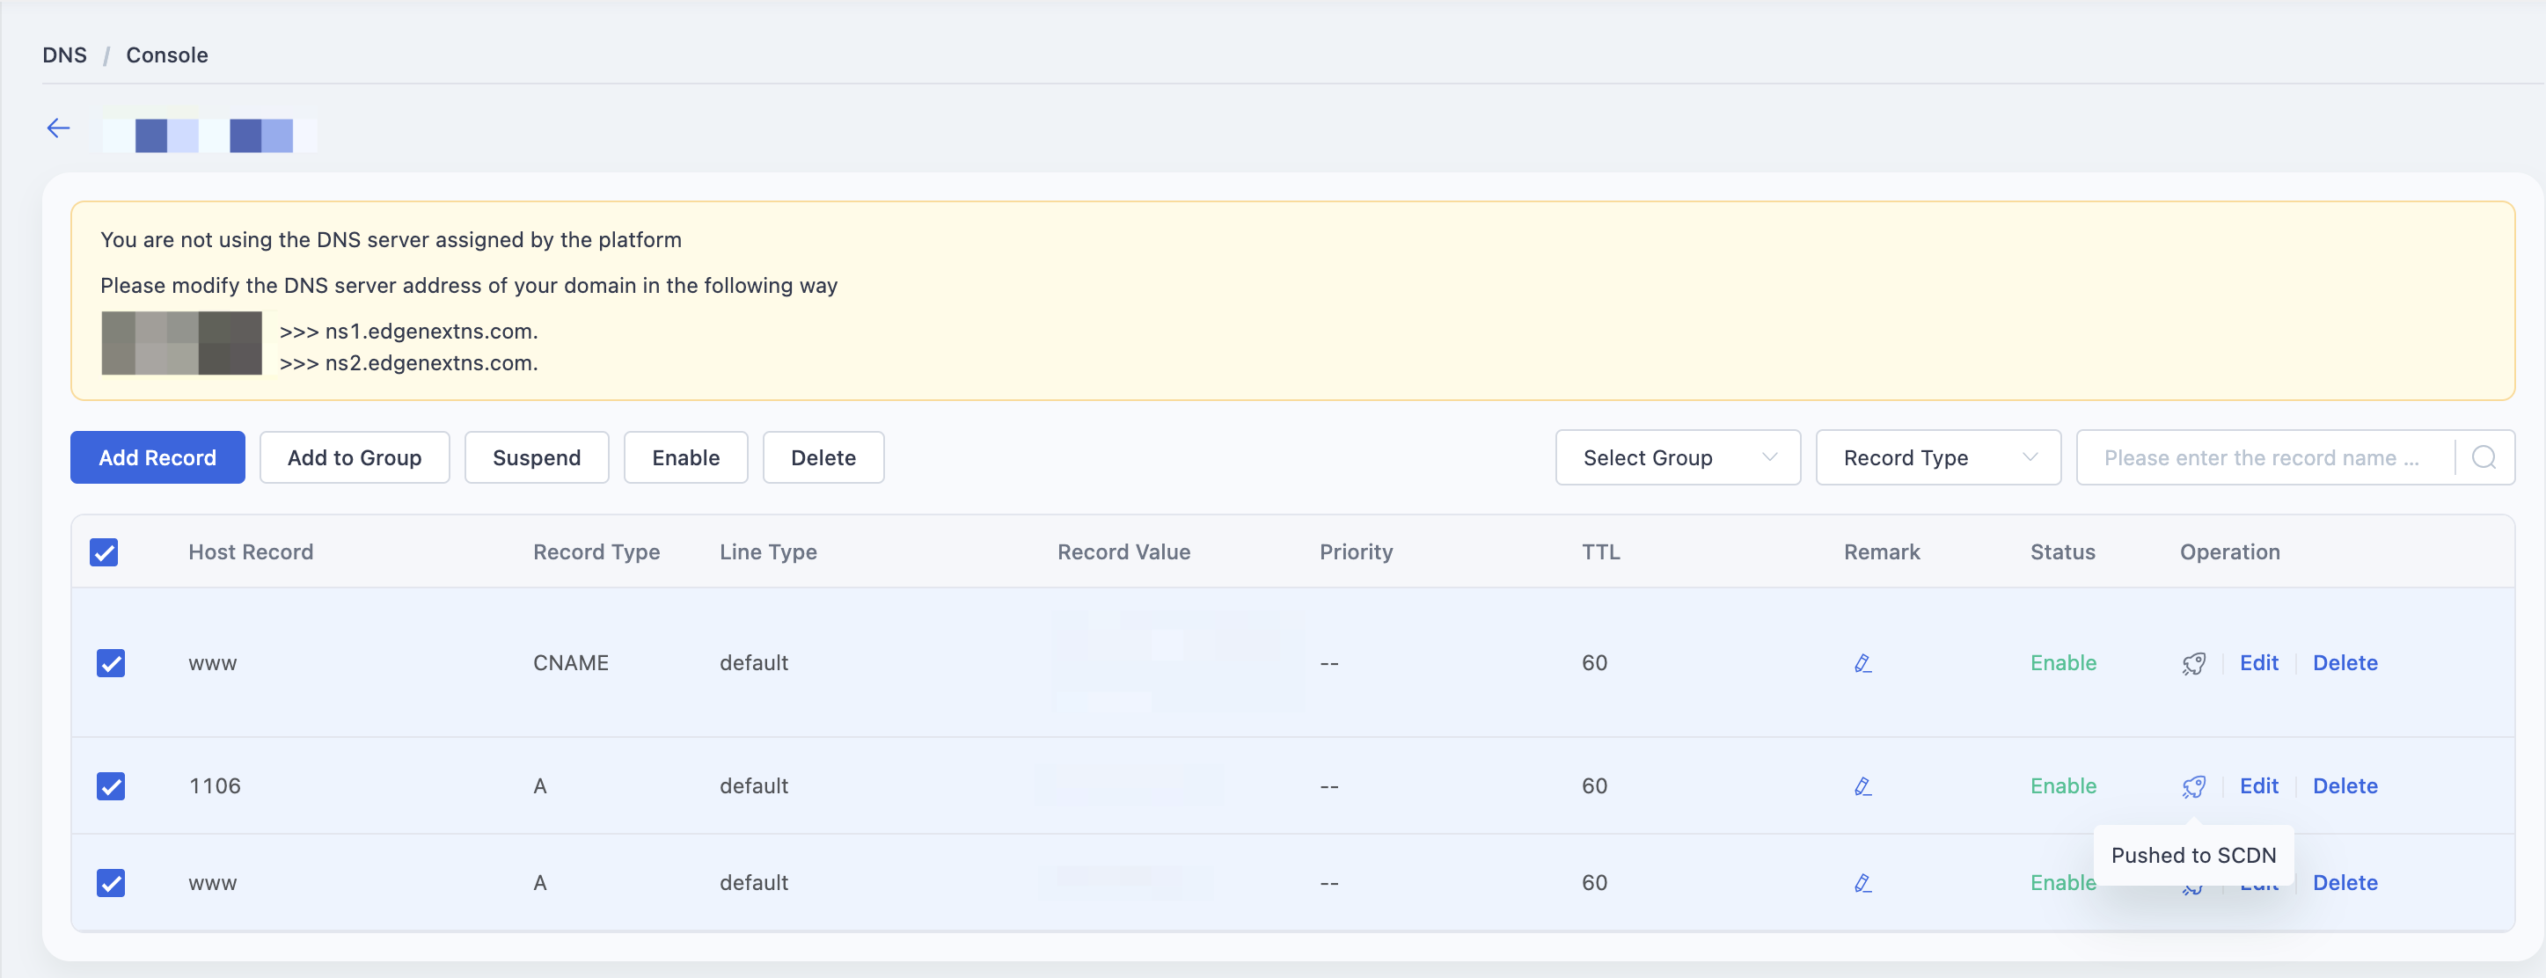Edit remark pencil for www CNAME record
2546x978 pixels.
(x=1863, y=663)
